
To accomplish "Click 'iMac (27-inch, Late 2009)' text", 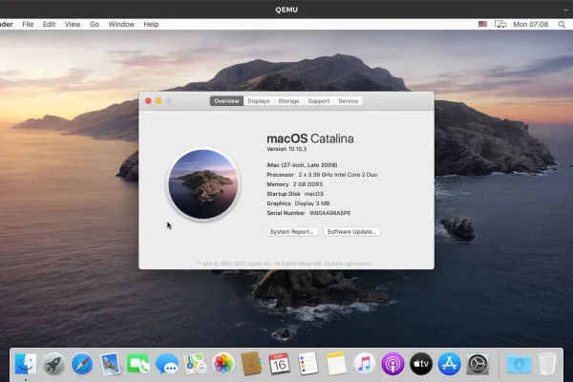I will (x=302, y=165).
